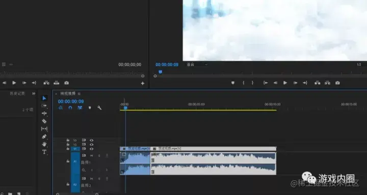Image resolution: width=367 pixels, height=195 pixels.
Task: Select the Ripple Edit tool
Action: pos(44,114)
